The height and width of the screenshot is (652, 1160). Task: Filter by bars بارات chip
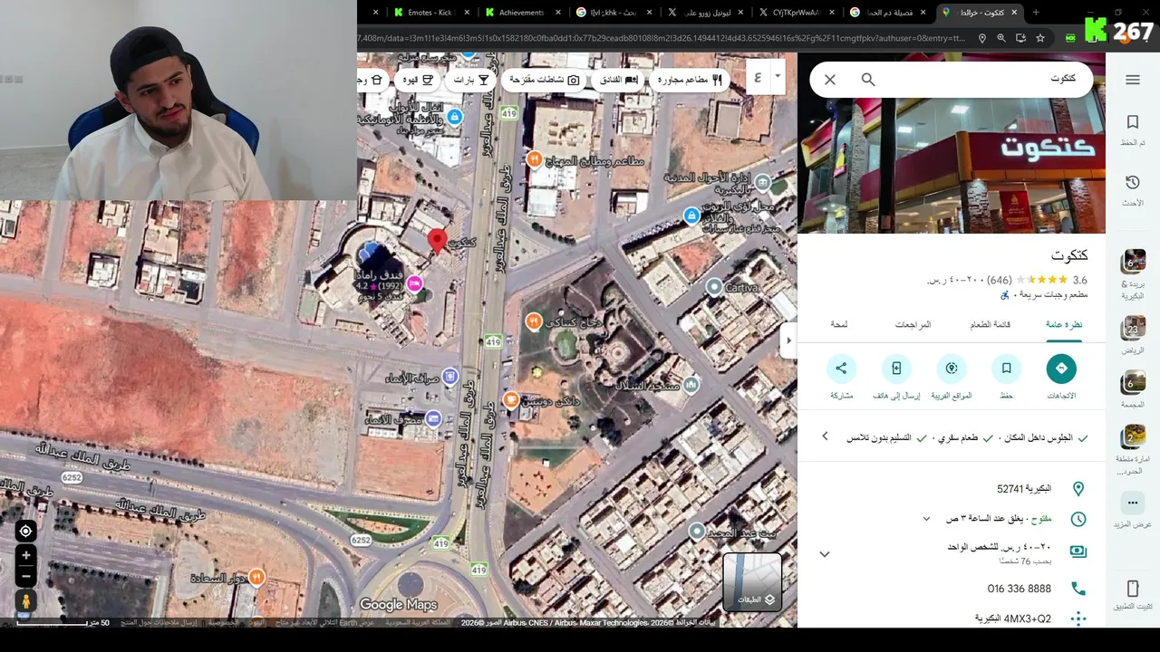[x=471, y=80]
